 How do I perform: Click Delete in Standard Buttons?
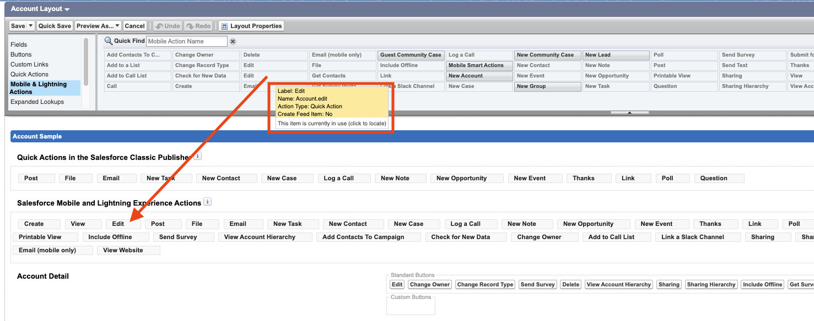[570, 284]
